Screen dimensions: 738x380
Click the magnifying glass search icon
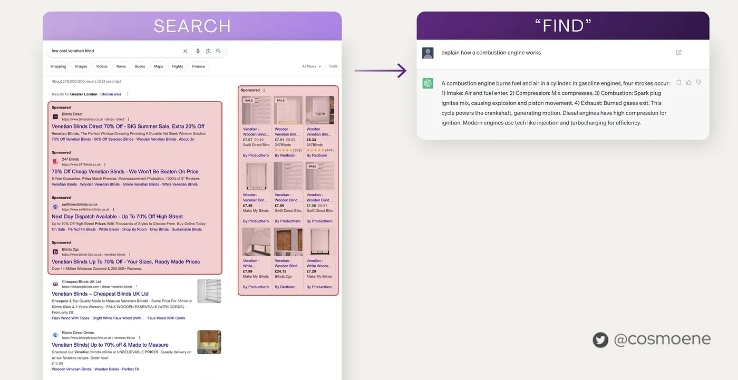click(x=218, y=51)
